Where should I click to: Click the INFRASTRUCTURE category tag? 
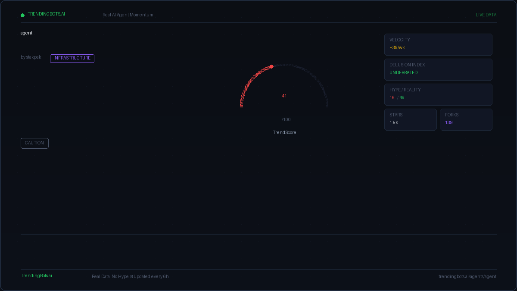tap(72, 58)
